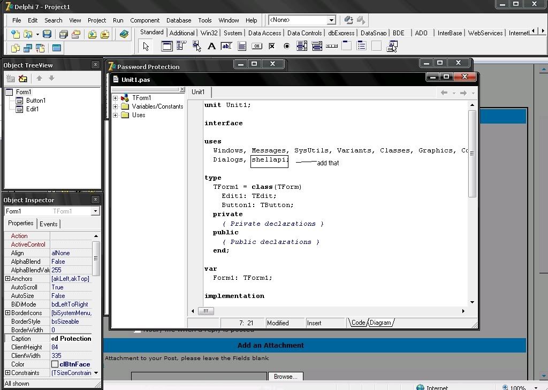
Task: Click the Help contents book icon
Action: pyautogui.click(x=124, y=34)
